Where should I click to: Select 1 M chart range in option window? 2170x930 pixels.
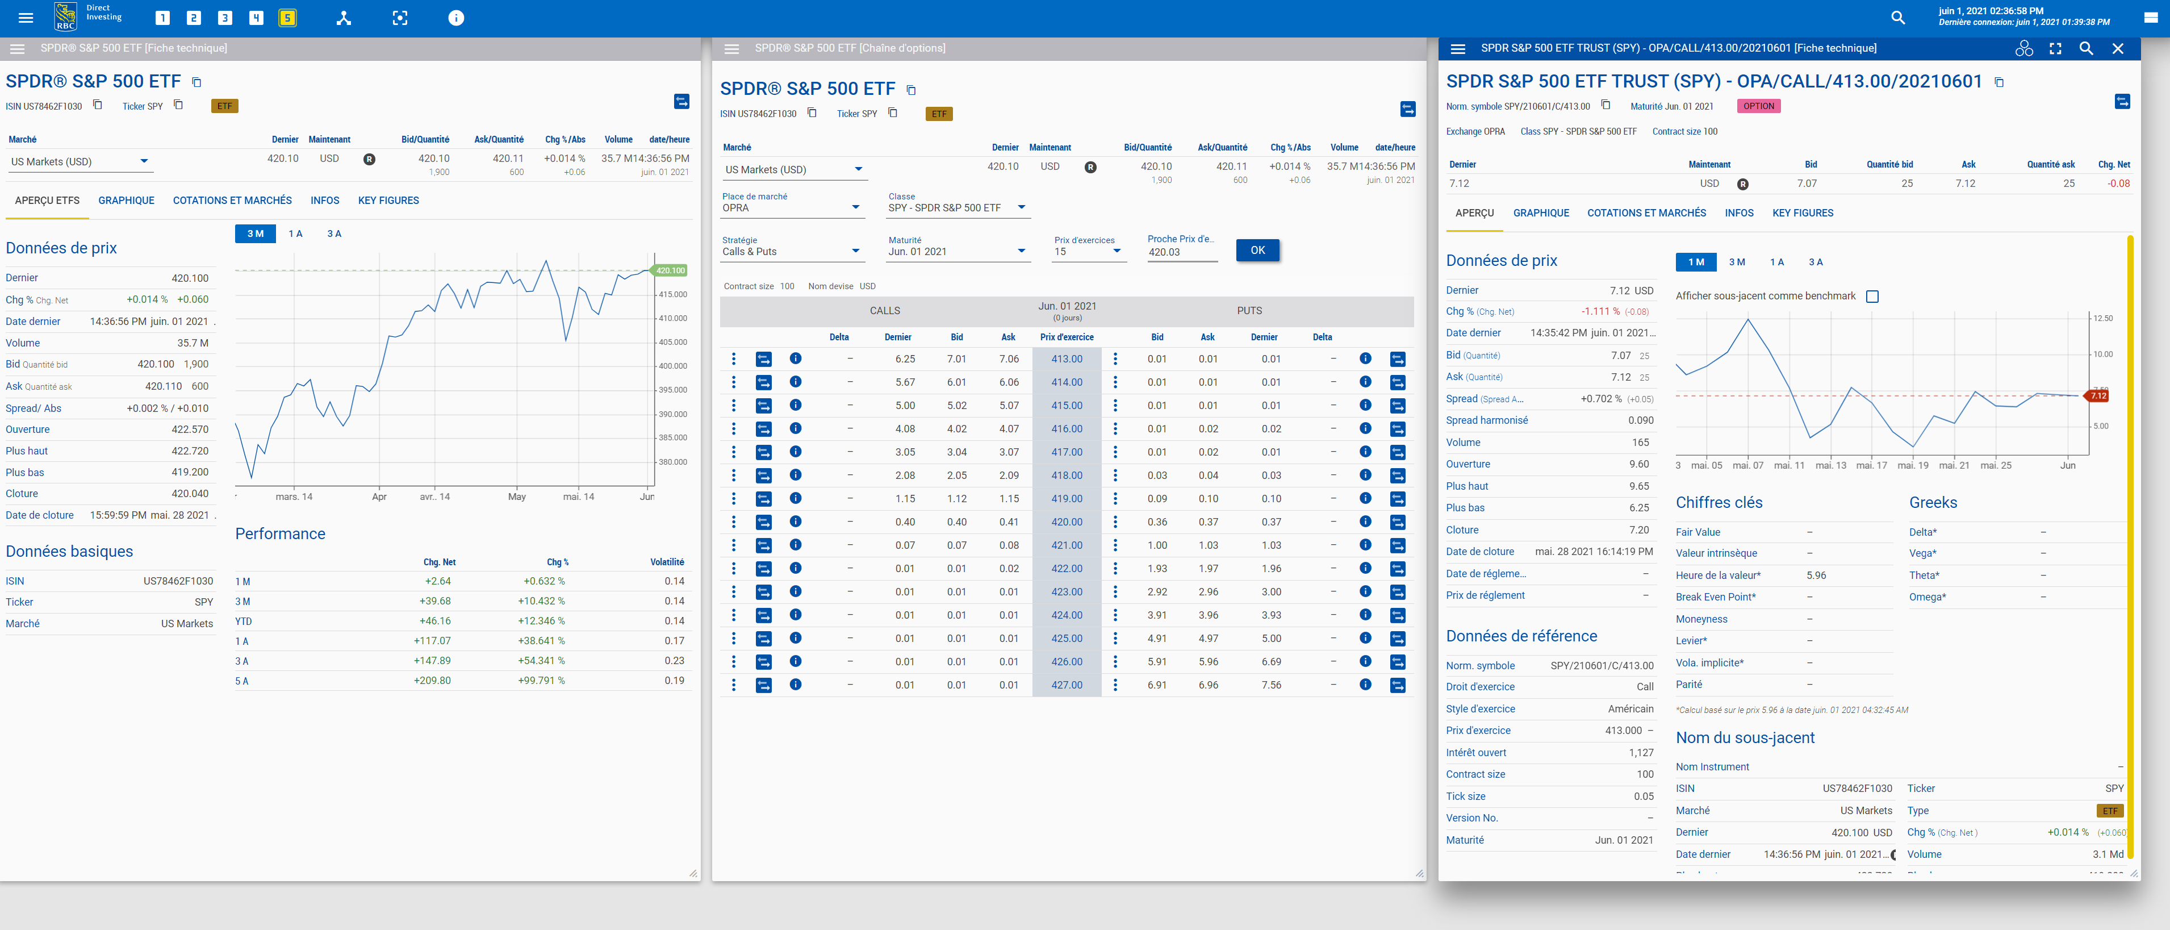1696,262
